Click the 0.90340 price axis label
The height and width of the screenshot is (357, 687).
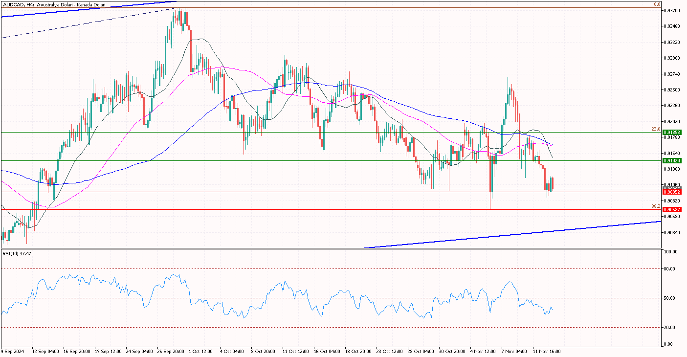click(673, 233)
